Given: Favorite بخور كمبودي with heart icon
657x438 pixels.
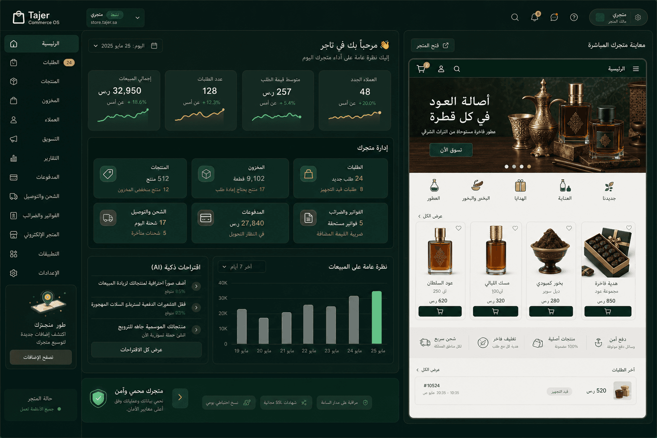Looking at the screenshot, I should click(x=569, y=228).
